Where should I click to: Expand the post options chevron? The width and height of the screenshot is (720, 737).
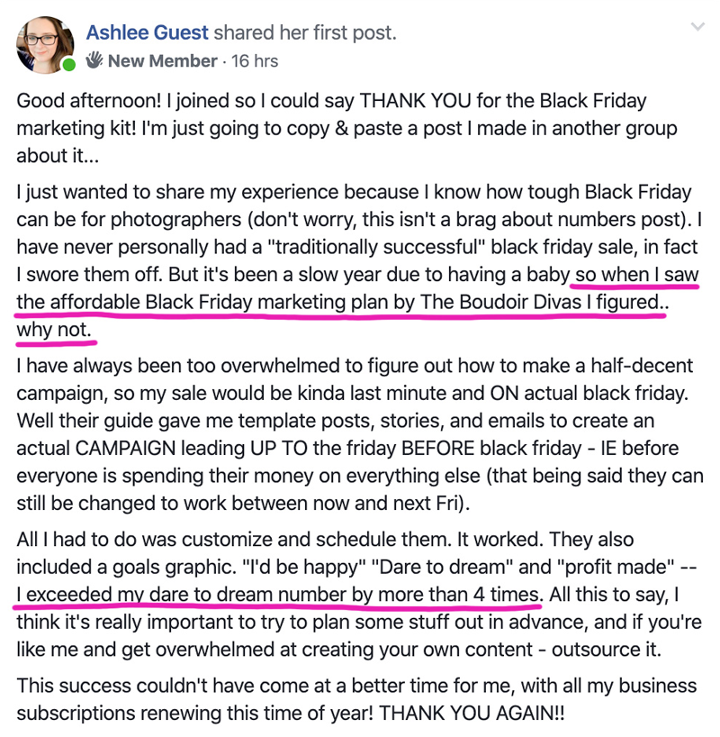click(x=697, y=26)
